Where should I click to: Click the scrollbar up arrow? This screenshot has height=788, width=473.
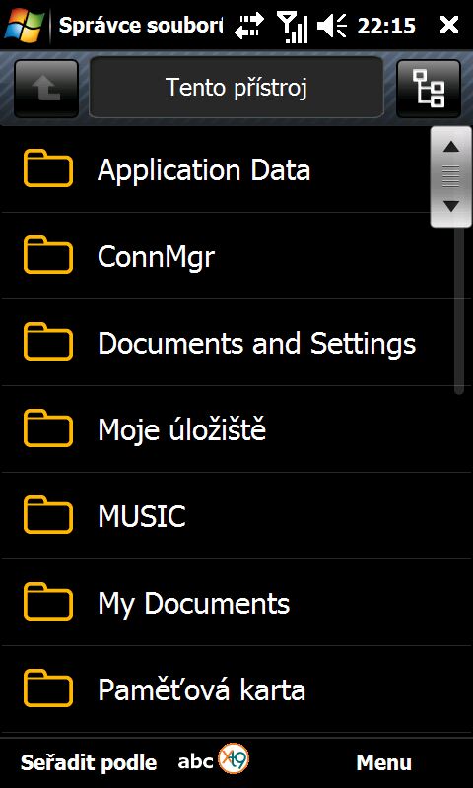click(x=452, y=147)
